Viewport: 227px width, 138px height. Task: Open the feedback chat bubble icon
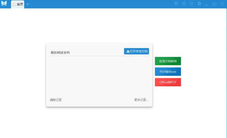(x=176, y=4)
